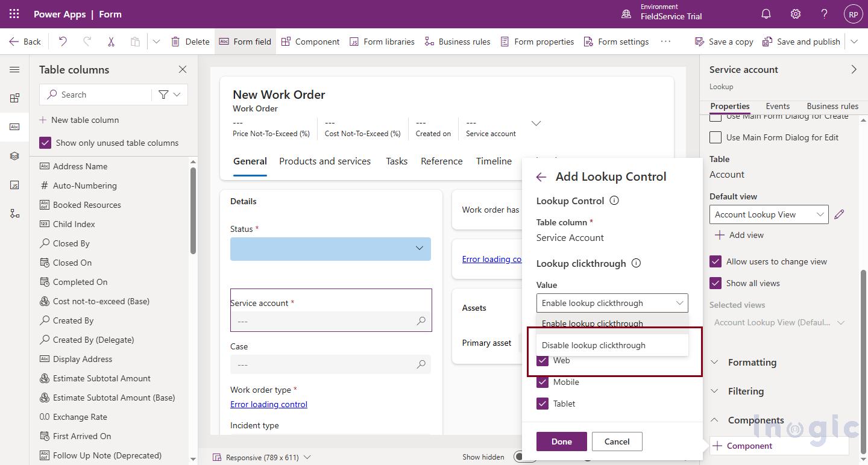Click the Back button
This screenshot has width=868, height=465.
(x=25, y=42)
